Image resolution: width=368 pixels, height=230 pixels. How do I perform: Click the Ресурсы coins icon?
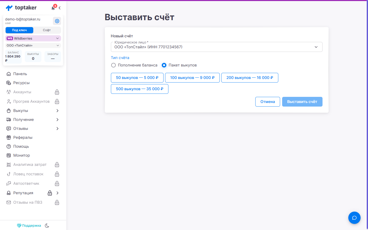(9, 83)
